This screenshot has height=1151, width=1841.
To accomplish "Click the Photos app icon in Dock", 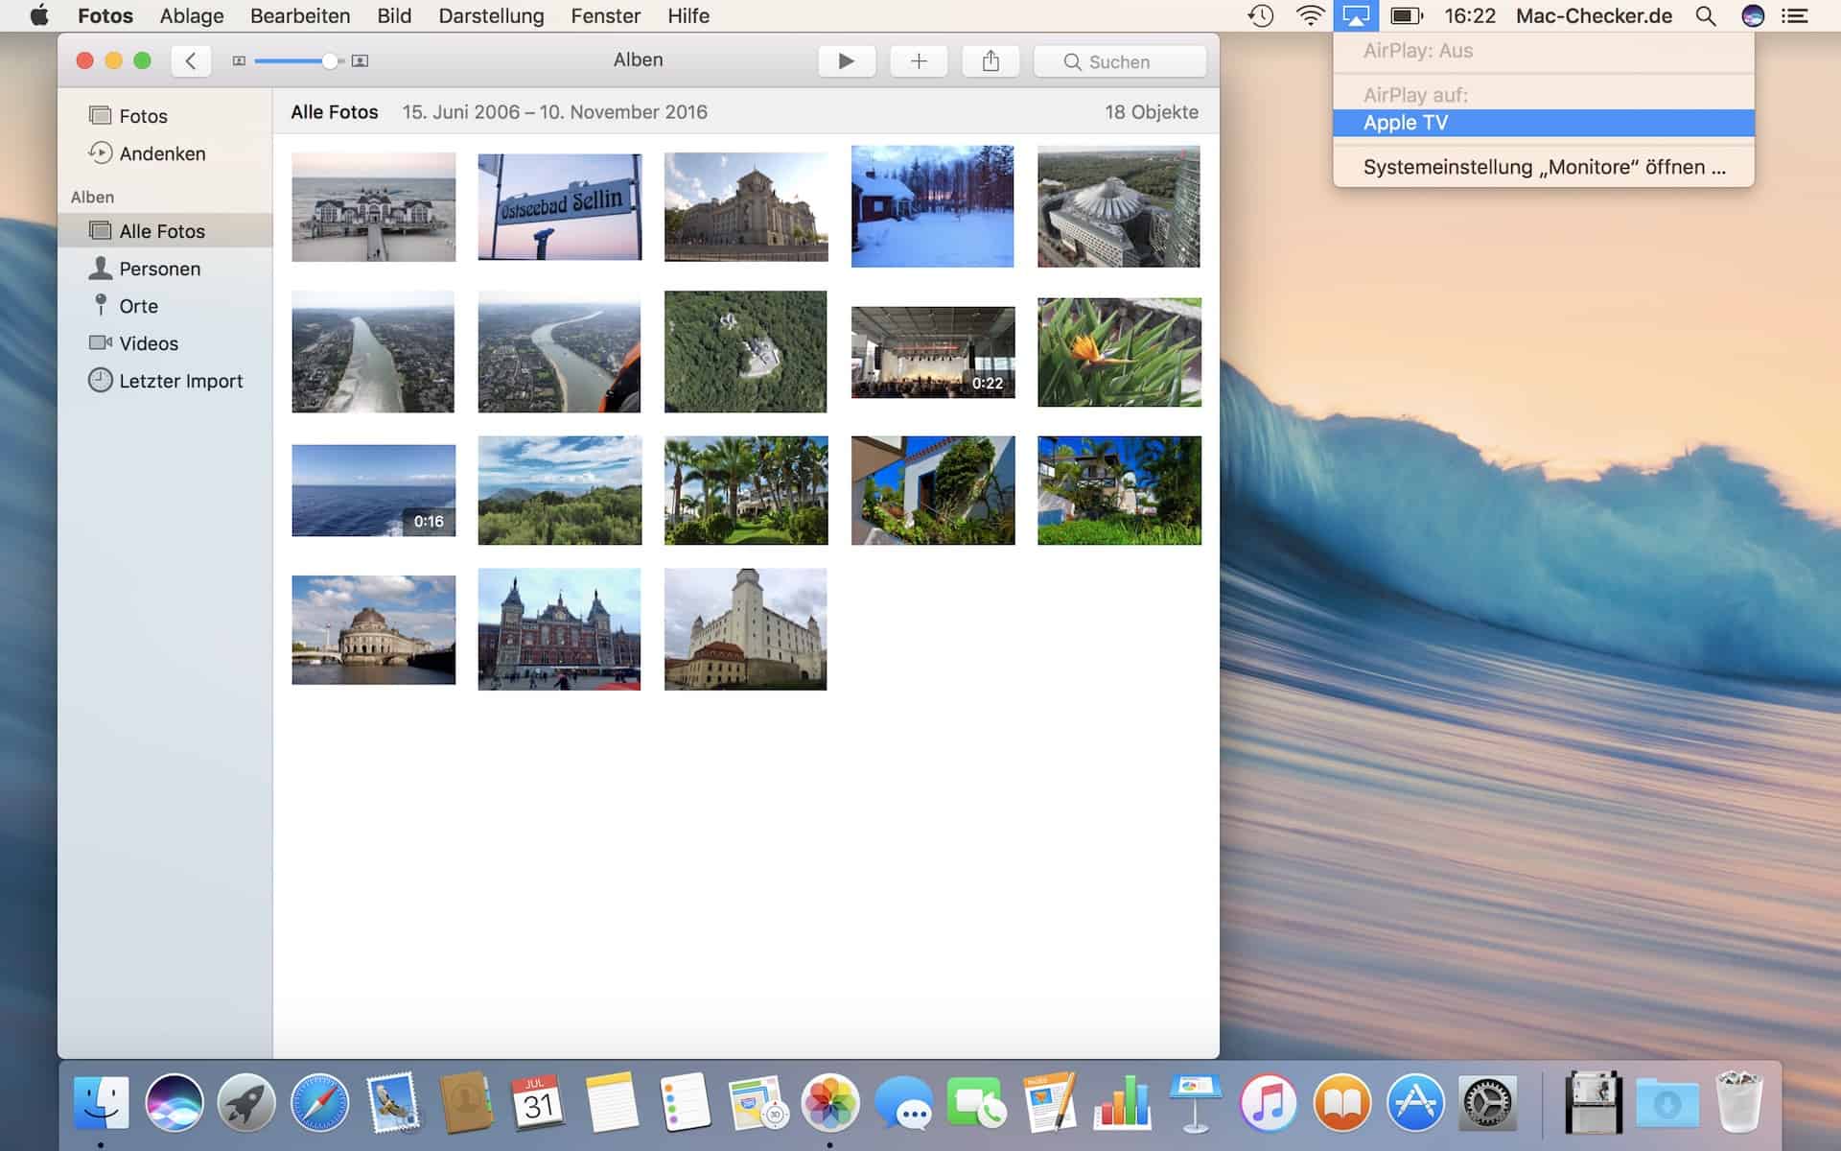I will [830, 1103].
